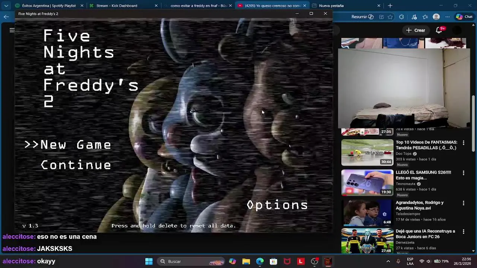Open Microsoft Store from taskbar
The height and width of the screenshot is (268, 477).
tap(274, 261)
